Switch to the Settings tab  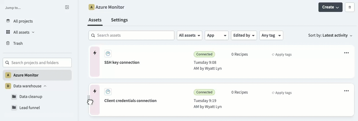click(119, 20)
